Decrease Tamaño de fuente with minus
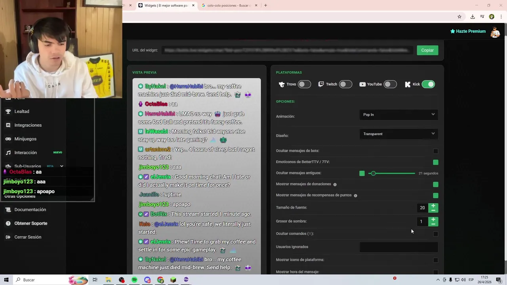507x285 pixels. (x=433, y=210)
